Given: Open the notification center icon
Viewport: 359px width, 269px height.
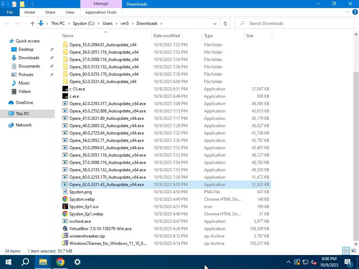Looking at the screenshot, I should click(348, 262).
